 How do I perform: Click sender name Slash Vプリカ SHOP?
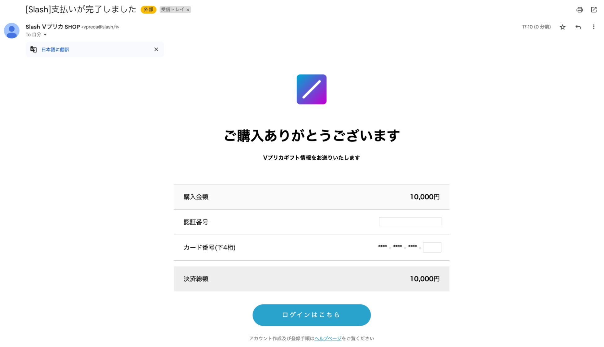53,27
